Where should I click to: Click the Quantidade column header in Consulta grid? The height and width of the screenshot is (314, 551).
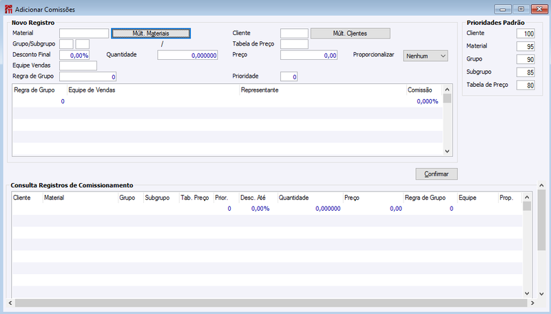[311, 198]
